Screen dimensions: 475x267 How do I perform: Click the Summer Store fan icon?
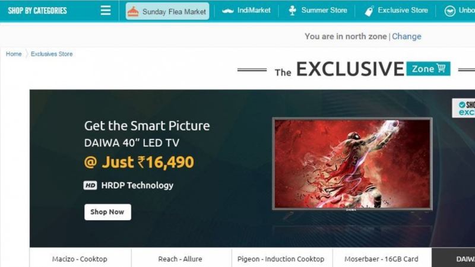tap(292, 11)
